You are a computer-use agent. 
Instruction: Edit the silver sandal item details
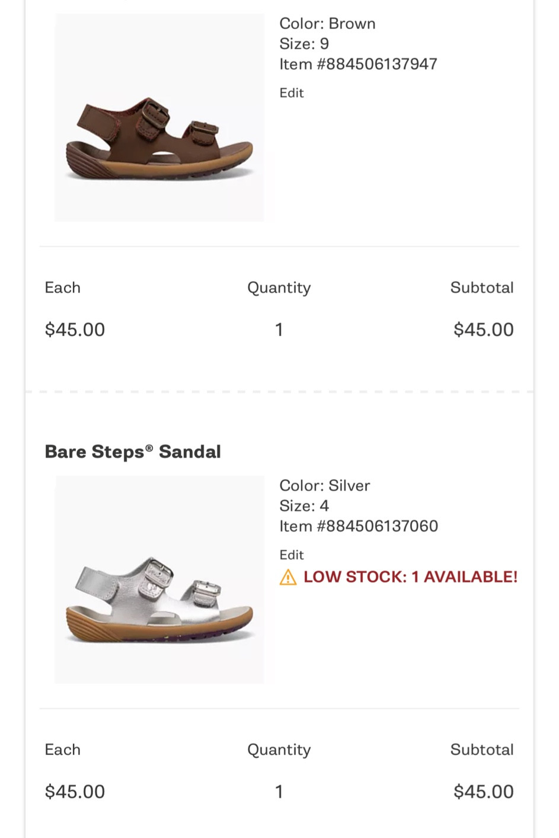click(291, 554)
